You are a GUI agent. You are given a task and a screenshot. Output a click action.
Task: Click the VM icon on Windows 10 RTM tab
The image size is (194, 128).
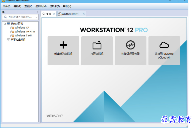(60, 14)
